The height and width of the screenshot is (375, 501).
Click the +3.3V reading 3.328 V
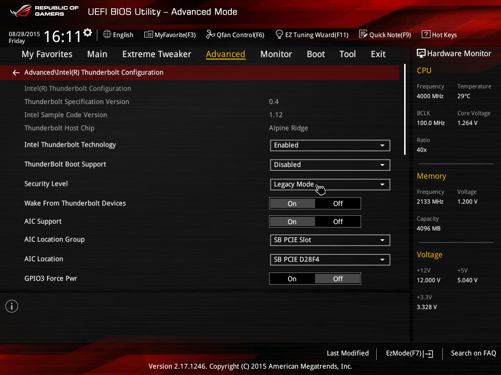pos(427,307)
